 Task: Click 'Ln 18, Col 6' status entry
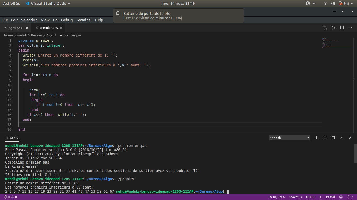(x=276, y=197)
